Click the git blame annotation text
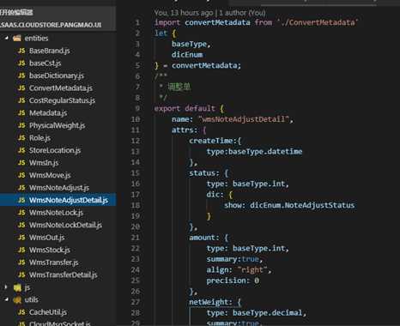 (209, 13)
